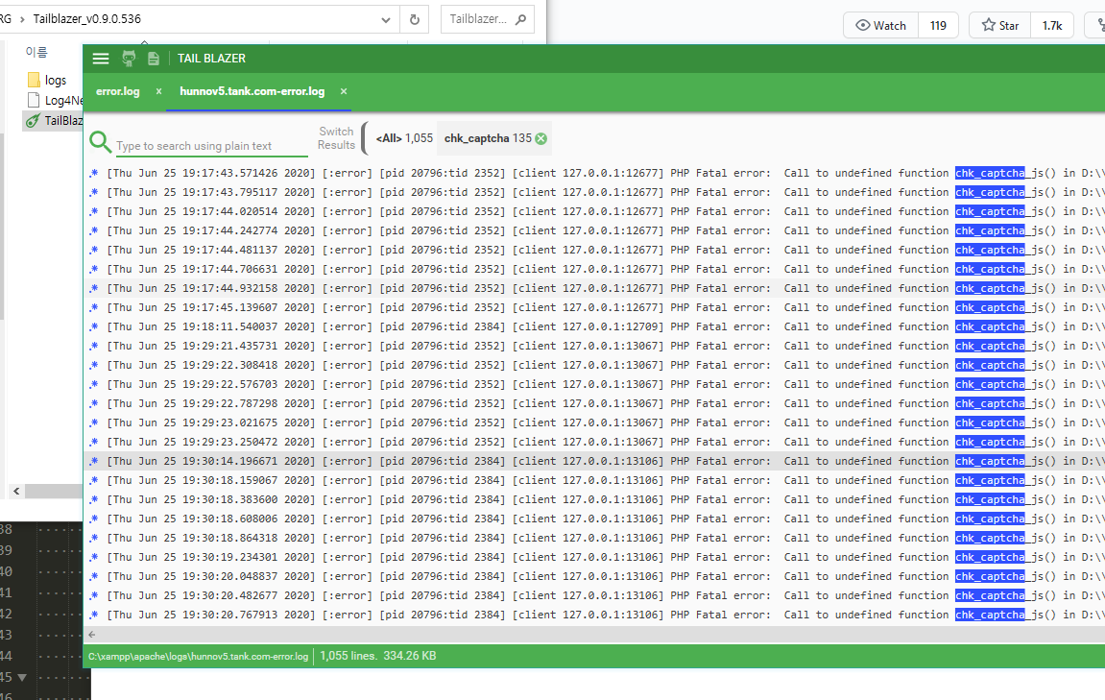Click the TailBlazer application file icon

coord(33,120)
